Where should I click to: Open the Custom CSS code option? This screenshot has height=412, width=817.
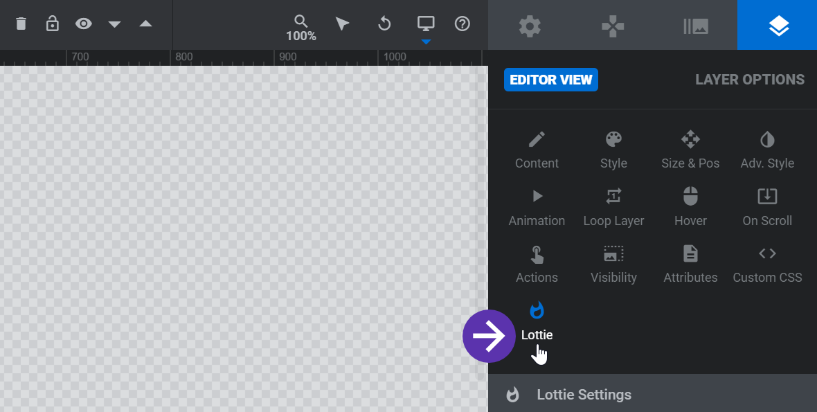[x=767, y=265]
